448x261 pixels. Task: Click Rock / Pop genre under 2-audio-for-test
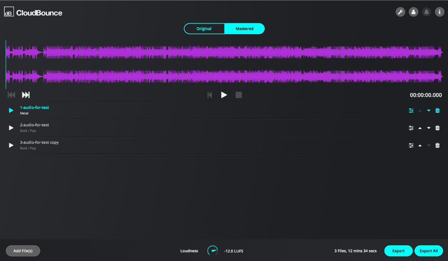coord(28,131)
